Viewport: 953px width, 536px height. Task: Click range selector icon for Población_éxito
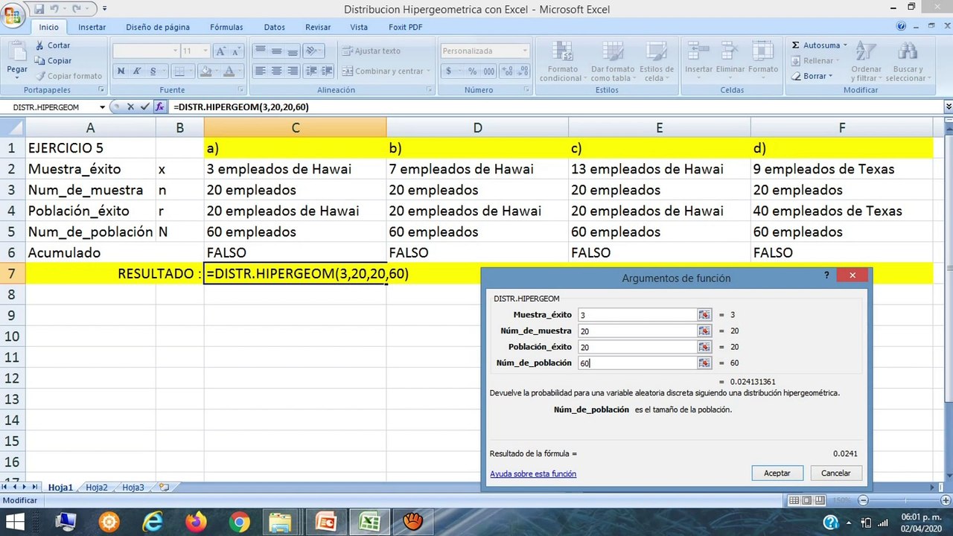coord(704,347)
